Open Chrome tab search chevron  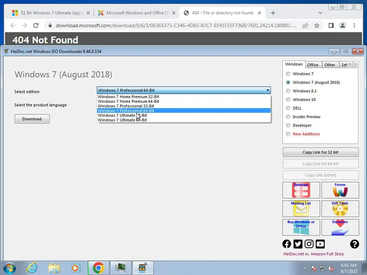tap(320, 13)
